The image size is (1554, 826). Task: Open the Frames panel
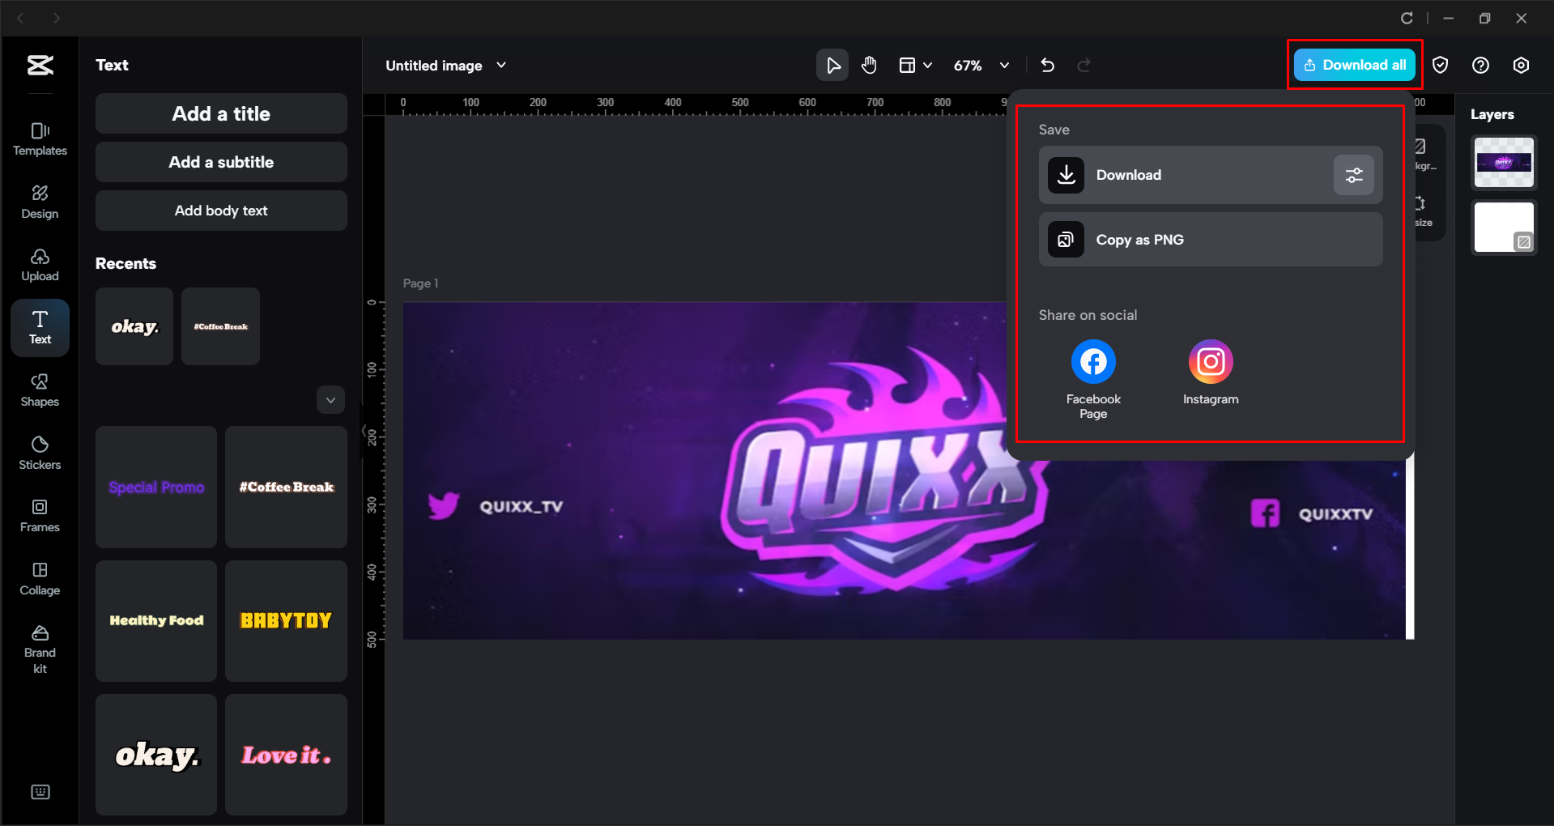(40, 515)
